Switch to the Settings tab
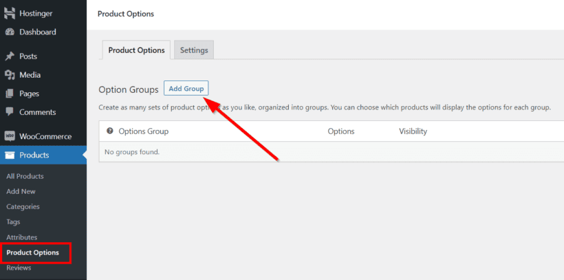 click(194, 50)
